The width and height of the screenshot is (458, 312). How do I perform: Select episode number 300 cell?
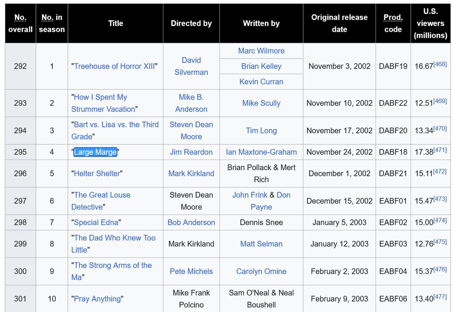pyautogui.click(x=21, y=271)
